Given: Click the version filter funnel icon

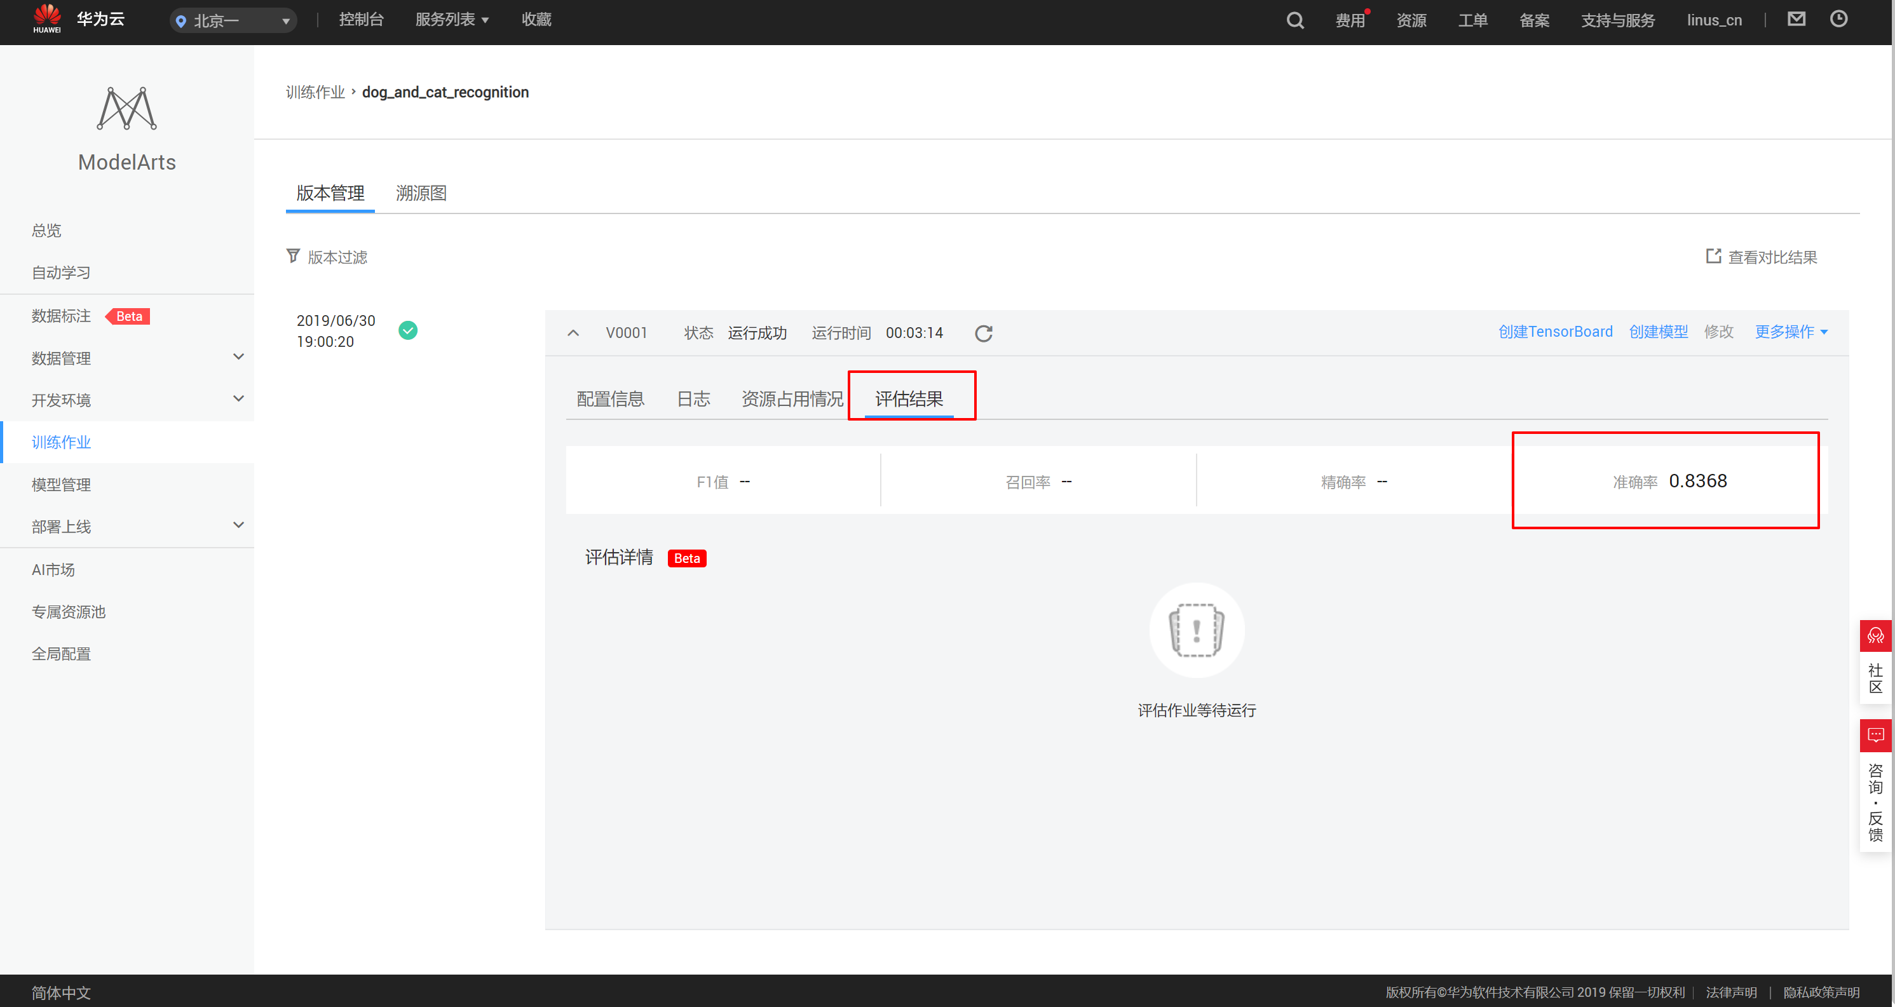Looking at the screenshot, I should [x=293, y=256].
